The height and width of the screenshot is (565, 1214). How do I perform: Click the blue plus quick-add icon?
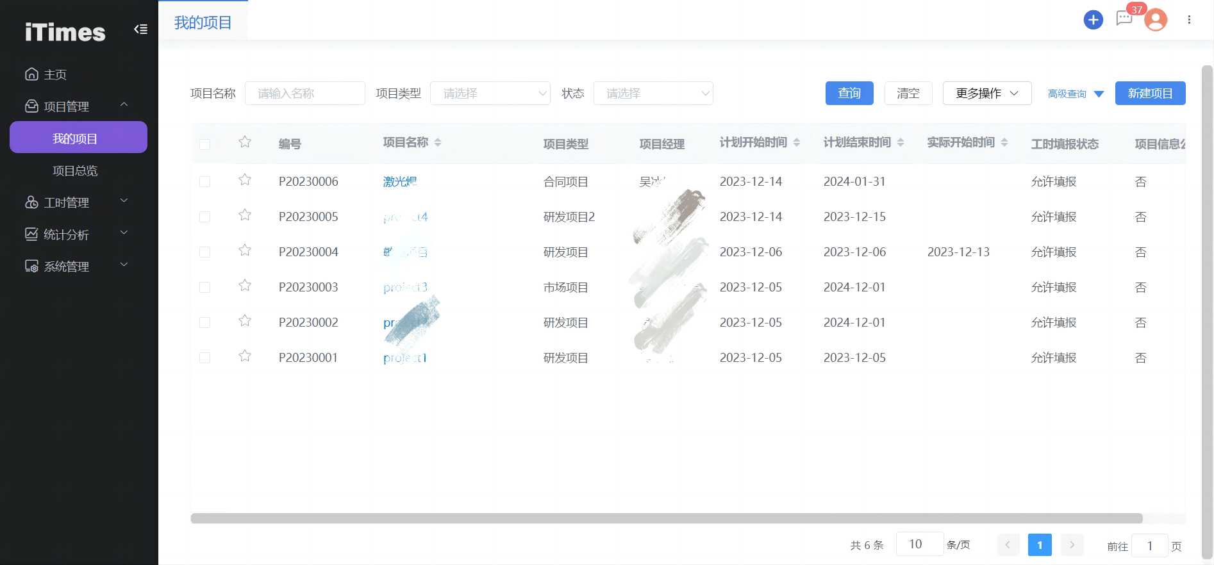coord(1093,20)
